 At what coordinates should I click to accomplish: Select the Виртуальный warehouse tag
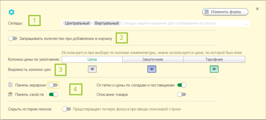(x=107, y=23)
